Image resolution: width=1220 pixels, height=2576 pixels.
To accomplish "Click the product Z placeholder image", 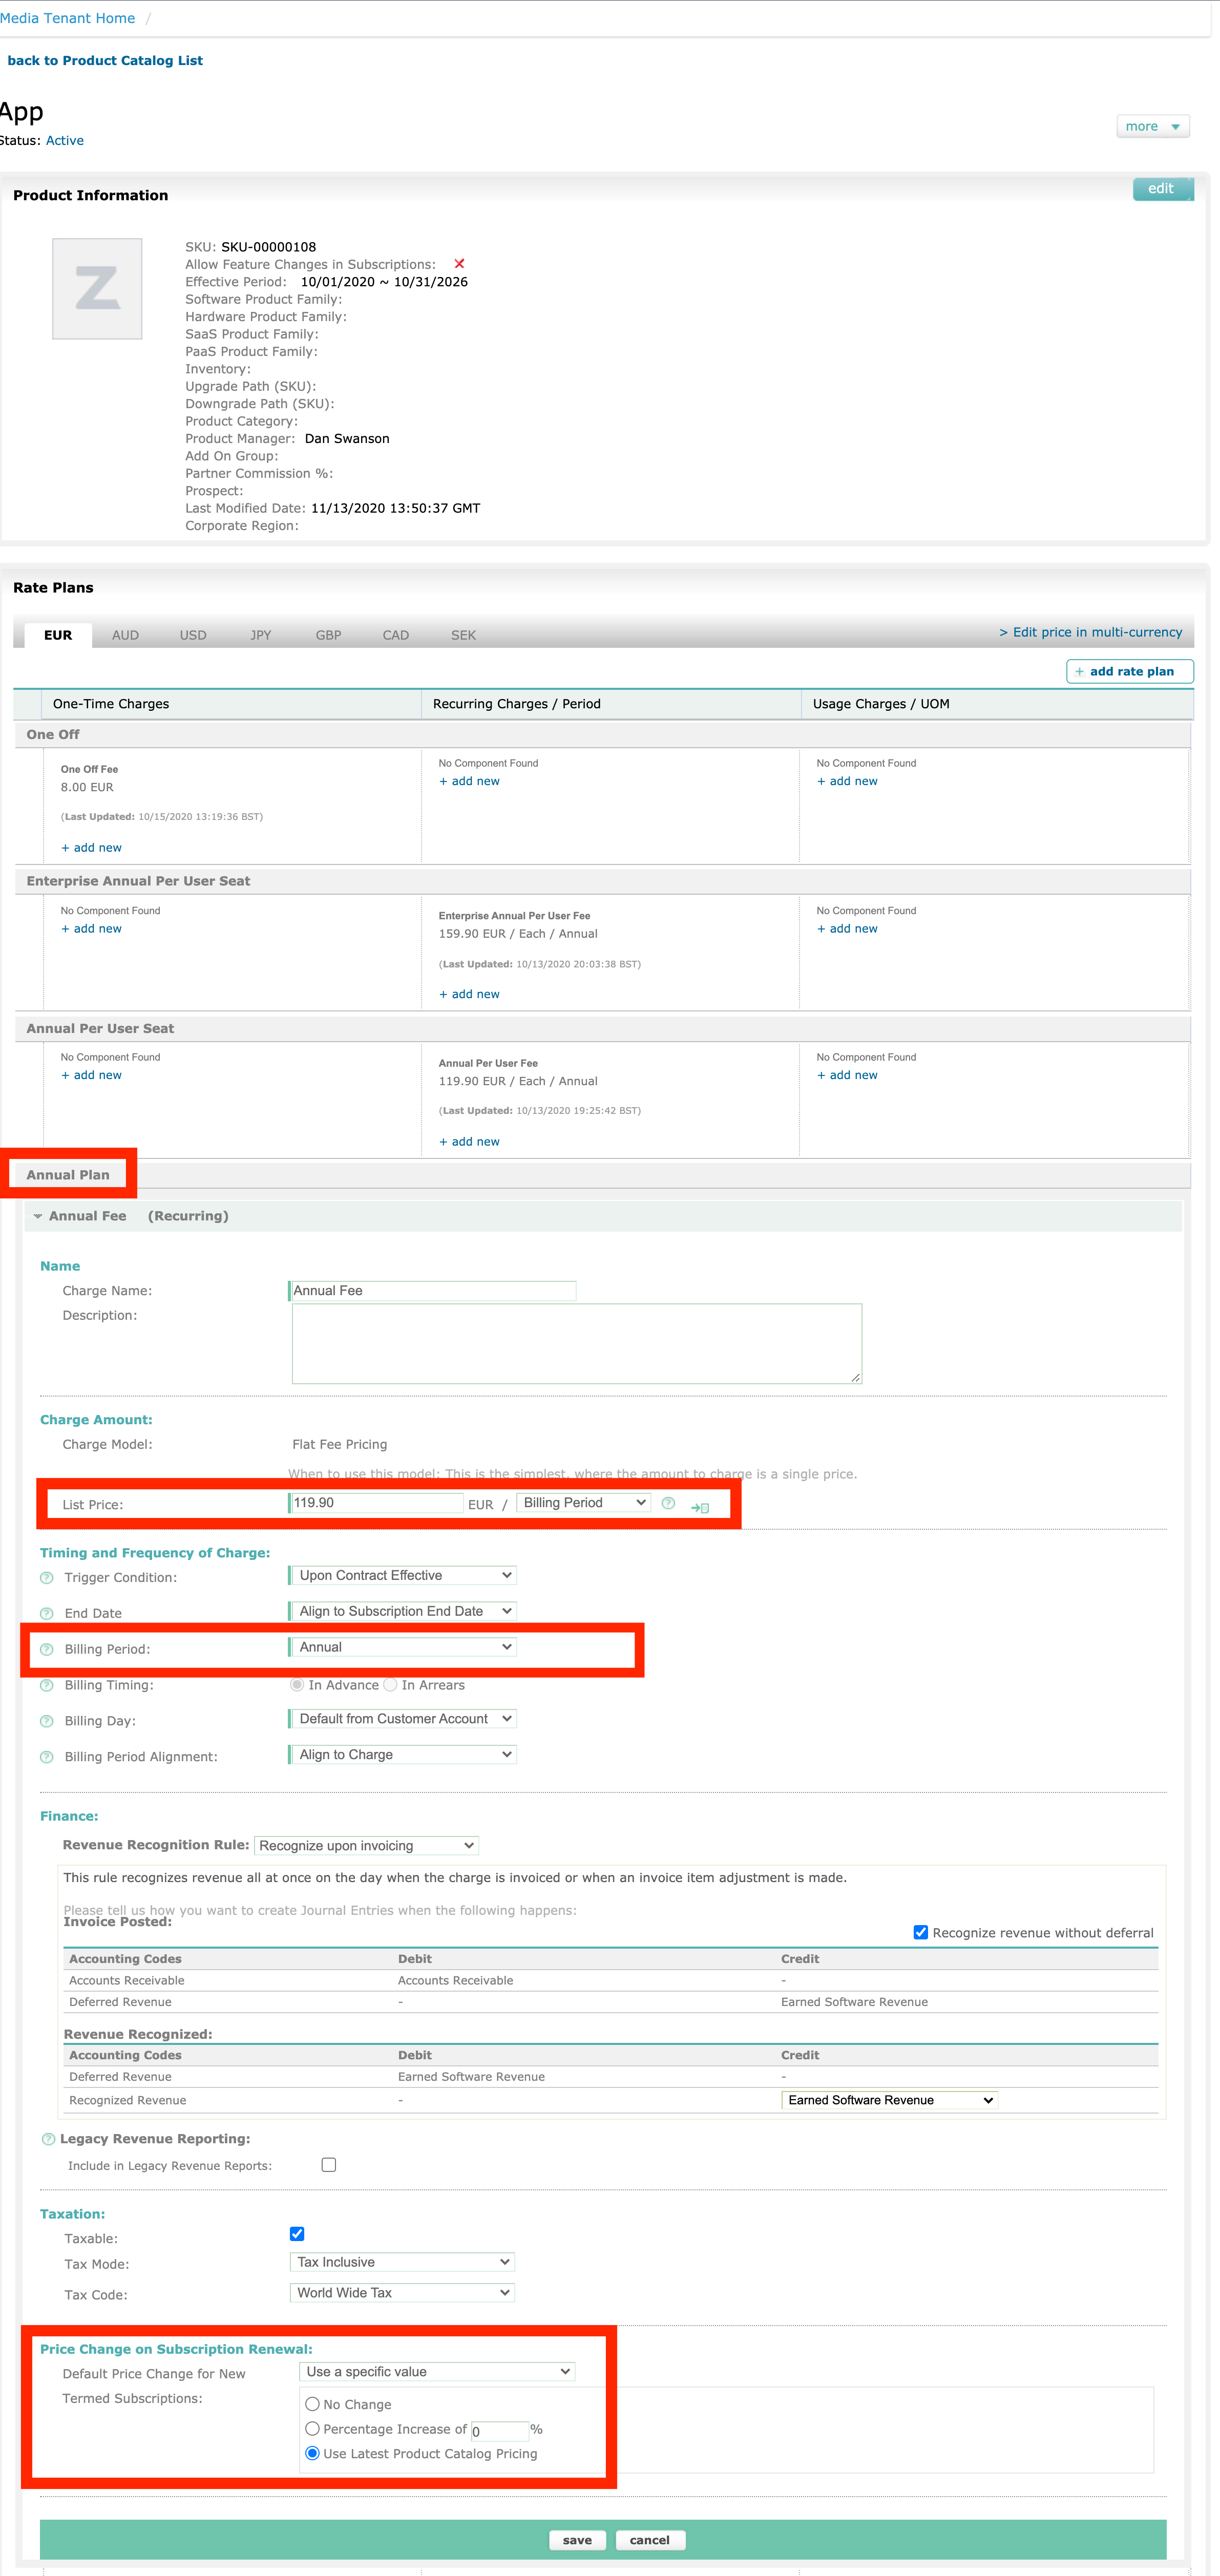I will coord(97,289).
